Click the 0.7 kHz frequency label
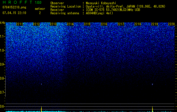Image resolution: width=177 pixels, height=112 pixels. click(2, 92)
